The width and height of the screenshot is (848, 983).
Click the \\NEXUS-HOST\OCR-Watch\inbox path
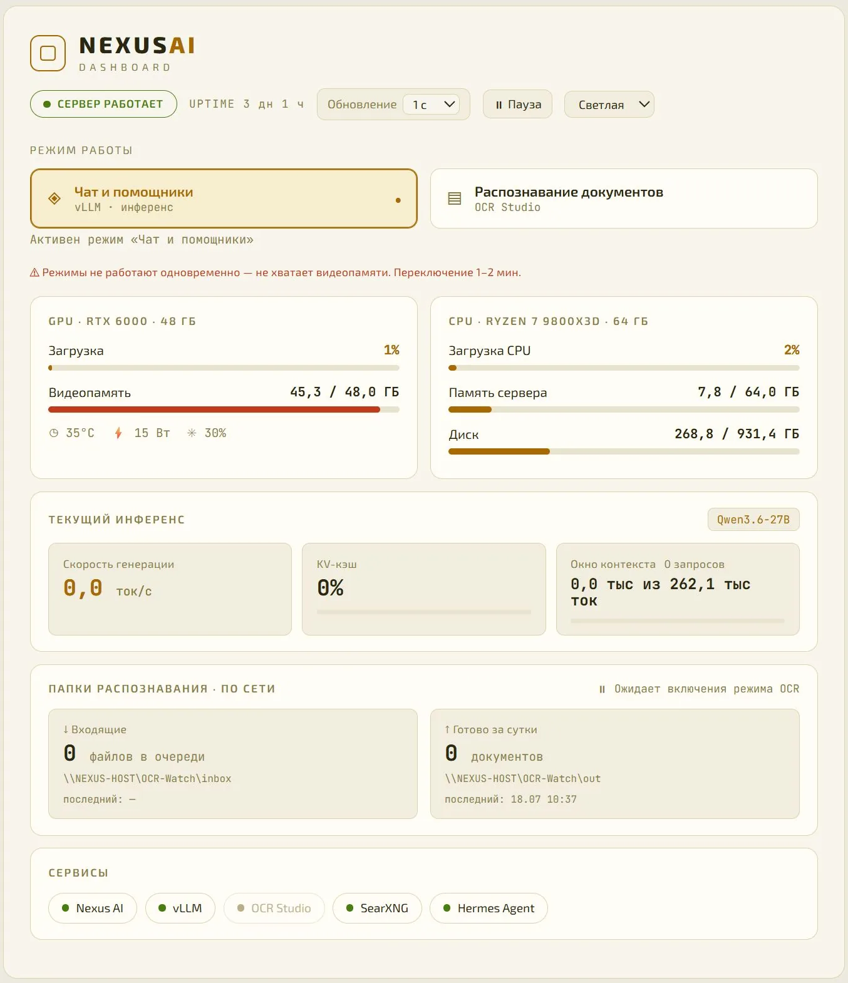coord(147,779)
